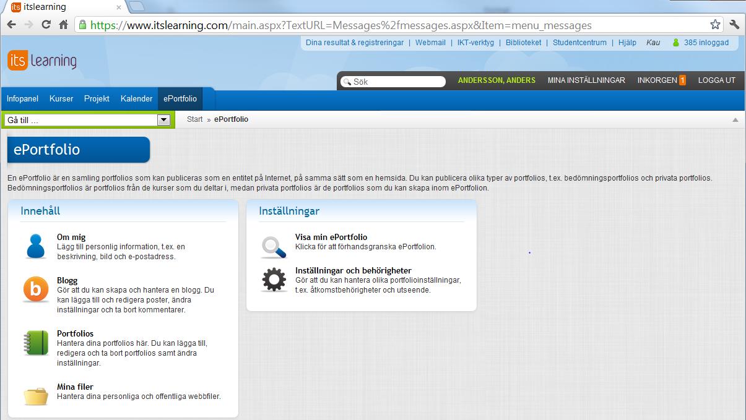The height and width of the screenshot is (420, 746).
Task: Click the magnifier icon for Visa min ePortfolio
Action: click(x=274, y=247)
